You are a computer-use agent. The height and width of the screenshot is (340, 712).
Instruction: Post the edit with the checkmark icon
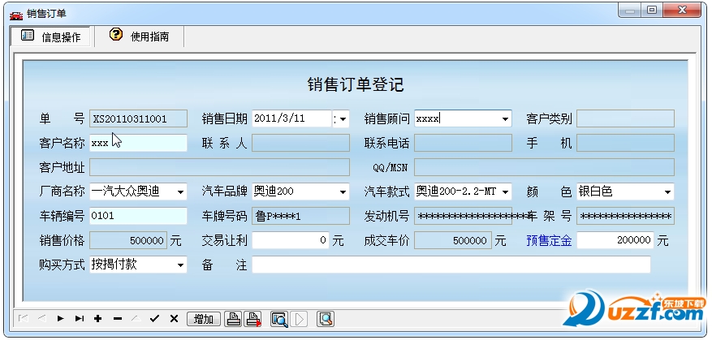[154, 319]
